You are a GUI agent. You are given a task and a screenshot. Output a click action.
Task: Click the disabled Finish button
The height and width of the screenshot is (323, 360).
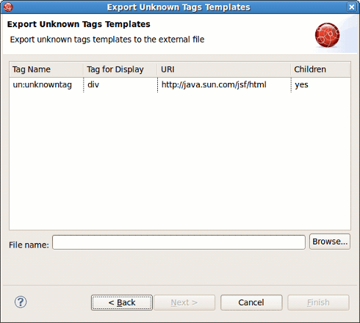[x=318, y=302]
